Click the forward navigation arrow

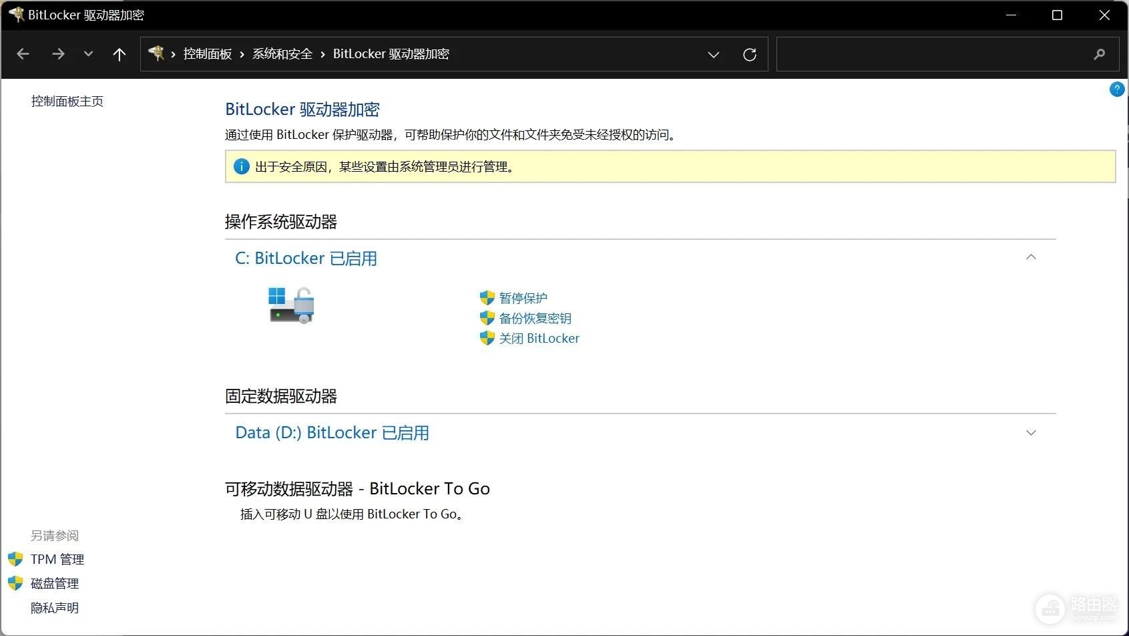(58, 54)
